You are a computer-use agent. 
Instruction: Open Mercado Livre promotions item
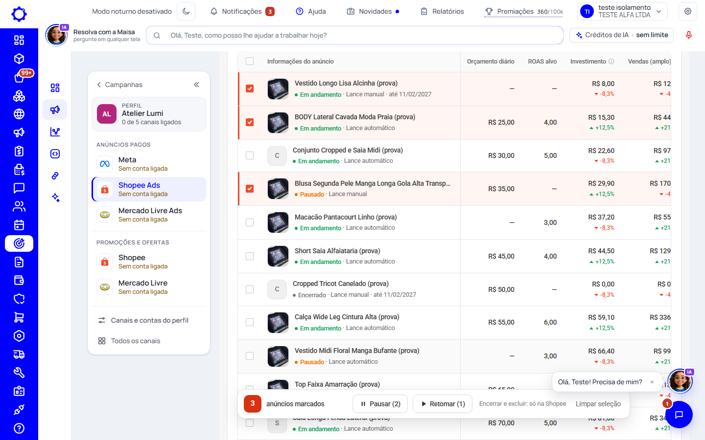point(149,287)
